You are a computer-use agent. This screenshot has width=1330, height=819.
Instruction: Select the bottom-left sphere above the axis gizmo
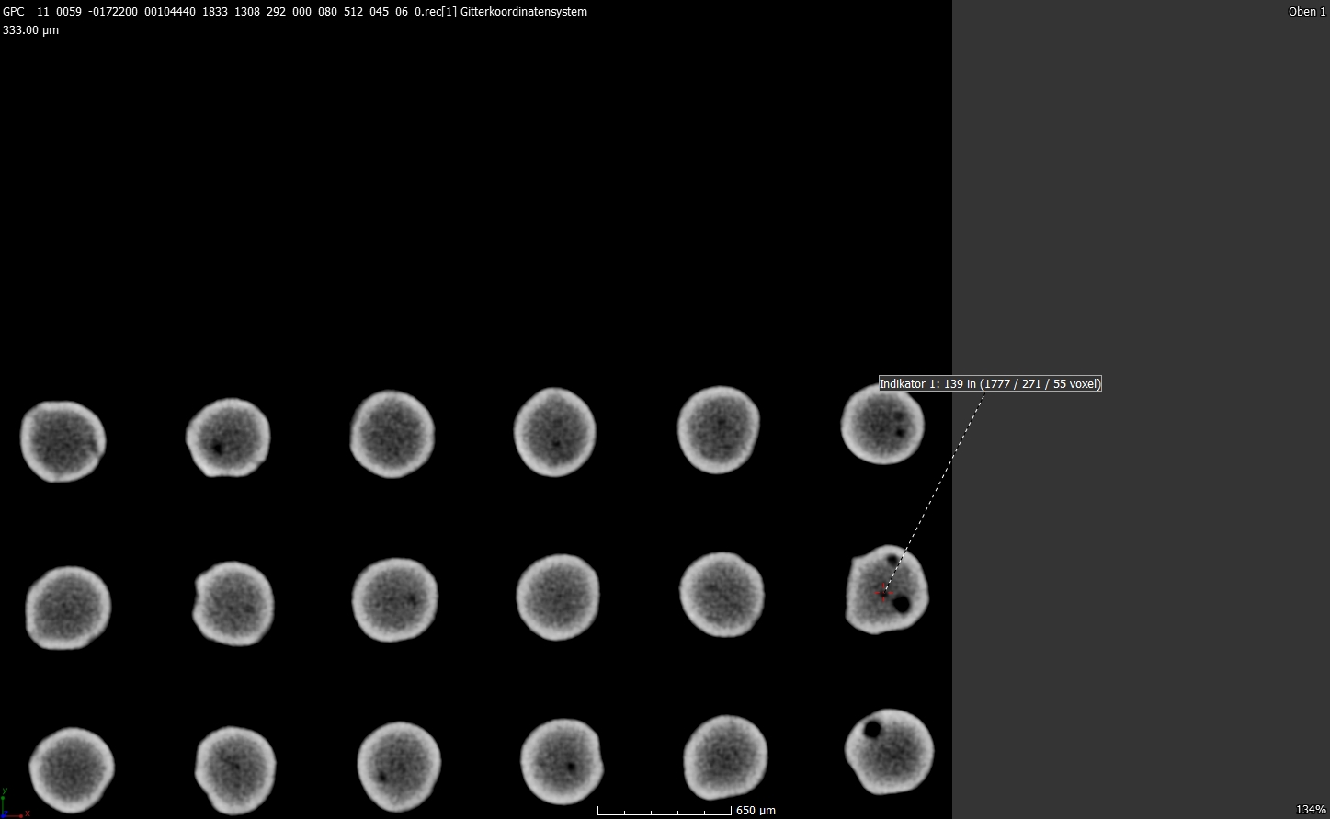click(71, 770)
